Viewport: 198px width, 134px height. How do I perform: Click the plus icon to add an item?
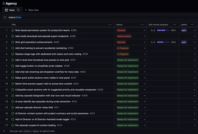click(x=4, y=131)
